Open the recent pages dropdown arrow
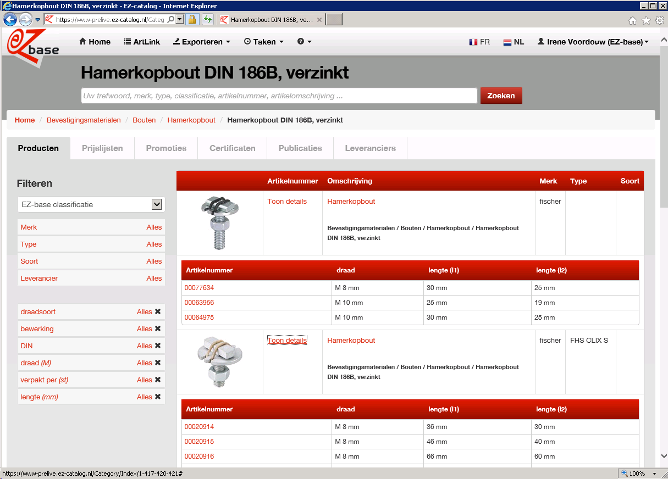This screenshot has height=479, width=668. tap(37, 20)
